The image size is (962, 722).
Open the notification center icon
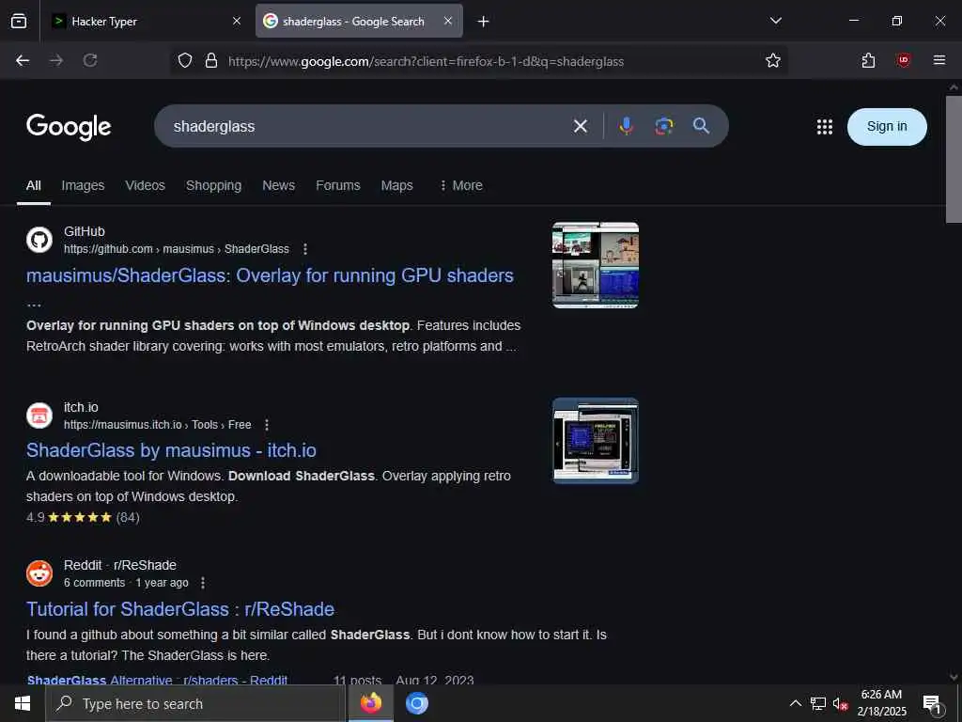(x=932, y=704)
